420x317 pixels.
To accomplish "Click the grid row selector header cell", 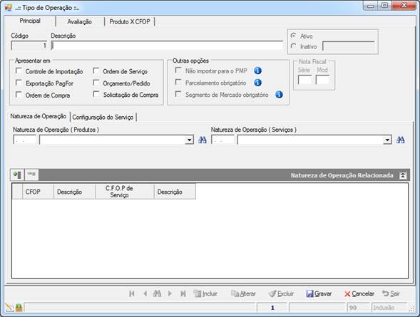I will (17, 192).
